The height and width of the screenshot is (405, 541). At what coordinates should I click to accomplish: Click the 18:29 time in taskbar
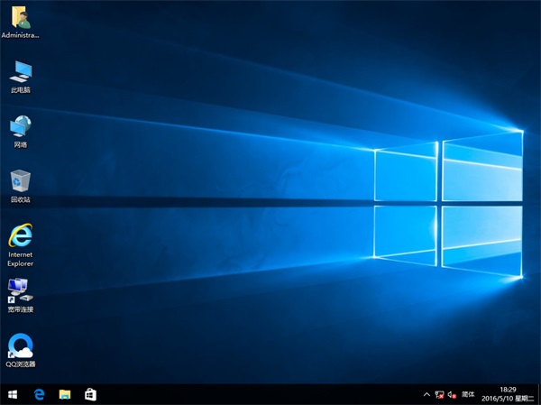pos(509,389)
